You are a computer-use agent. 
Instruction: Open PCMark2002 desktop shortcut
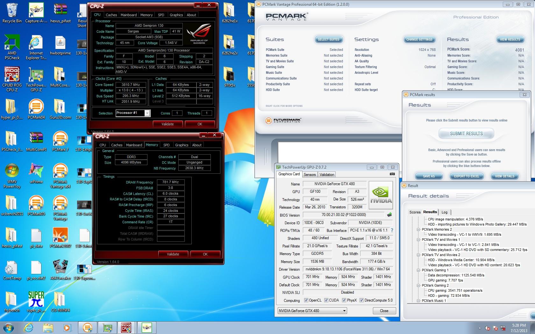pos(60,237)
